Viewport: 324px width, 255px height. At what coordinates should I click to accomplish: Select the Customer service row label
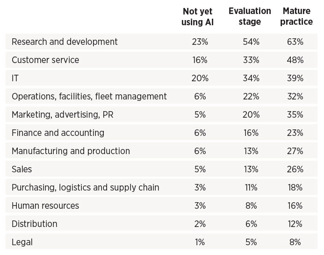[45, 60]
